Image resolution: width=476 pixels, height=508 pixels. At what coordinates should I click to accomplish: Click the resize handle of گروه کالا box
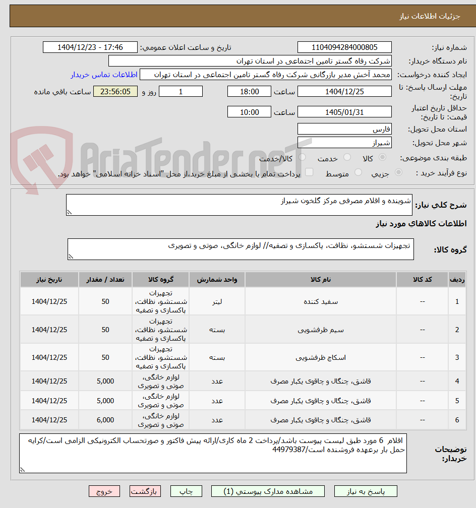point(71,257)
